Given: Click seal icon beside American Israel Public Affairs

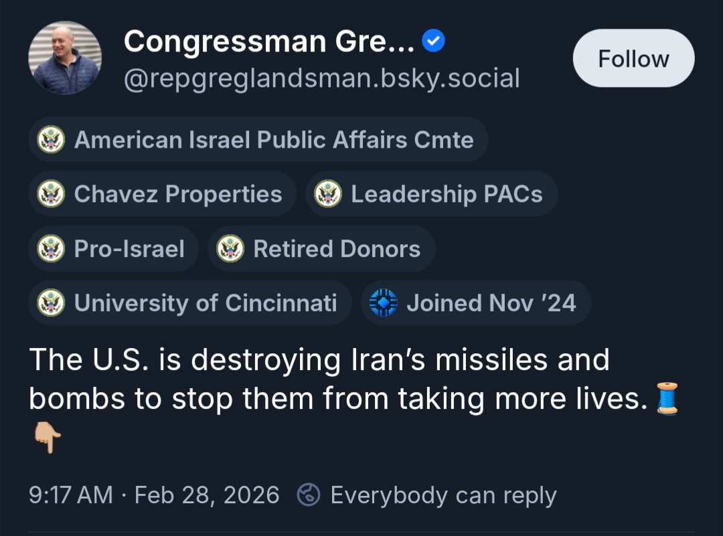Looking at the screenshot, I should coord(51,140).
